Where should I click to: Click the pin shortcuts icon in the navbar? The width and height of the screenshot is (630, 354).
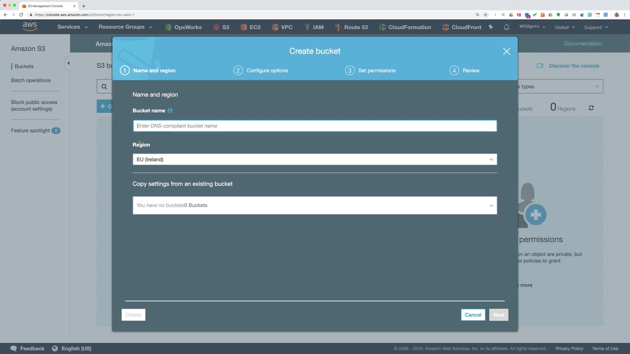pos(491,27)
